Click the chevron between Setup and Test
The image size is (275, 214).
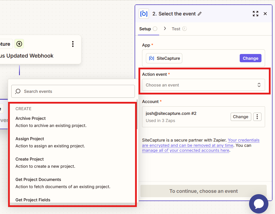coord(165,28)
